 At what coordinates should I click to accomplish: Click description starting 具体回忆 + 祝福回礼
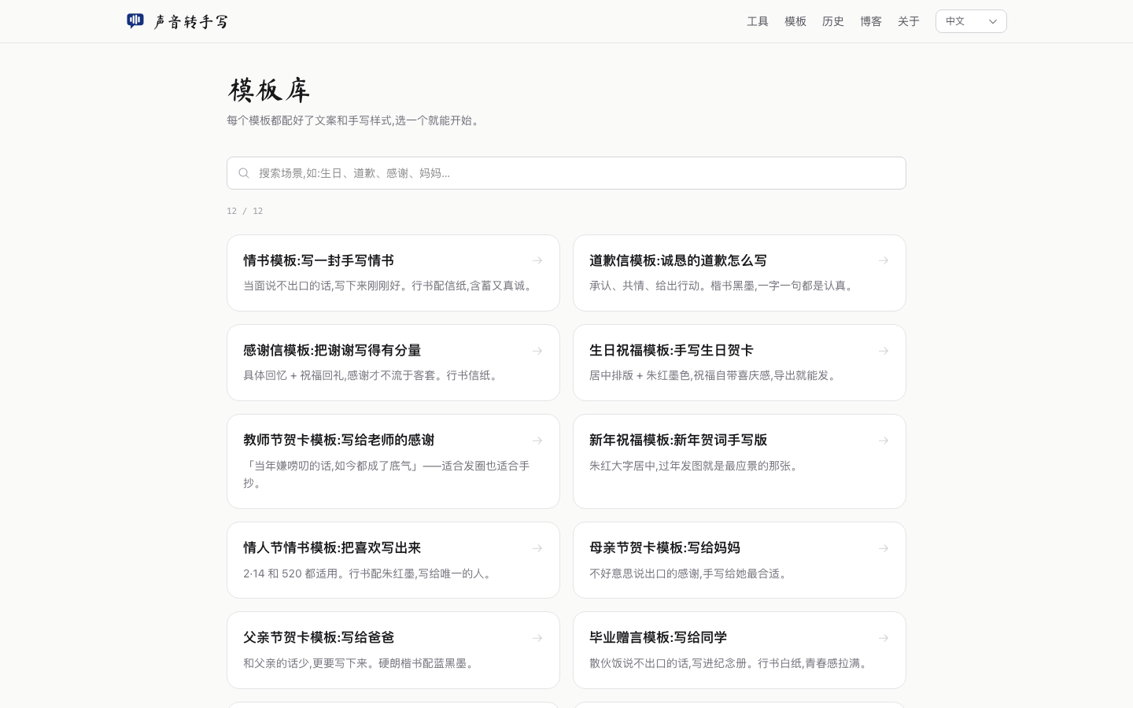372,375
